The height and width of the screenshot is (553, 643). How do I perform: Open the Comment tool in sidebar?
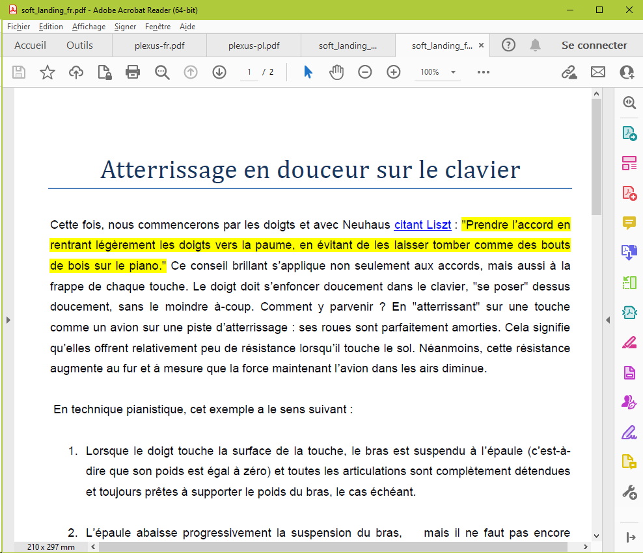point(629,223)
